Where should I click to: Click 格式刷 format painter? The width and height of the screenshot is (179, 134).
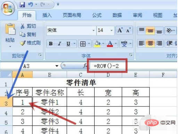[x=30, y=43]
